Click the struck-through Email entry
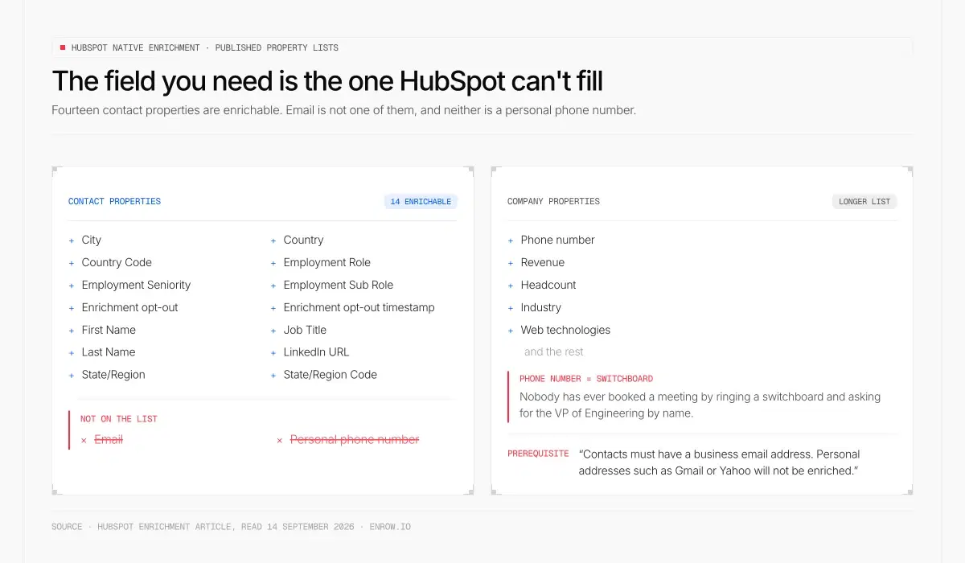 [x=109, y=440]
